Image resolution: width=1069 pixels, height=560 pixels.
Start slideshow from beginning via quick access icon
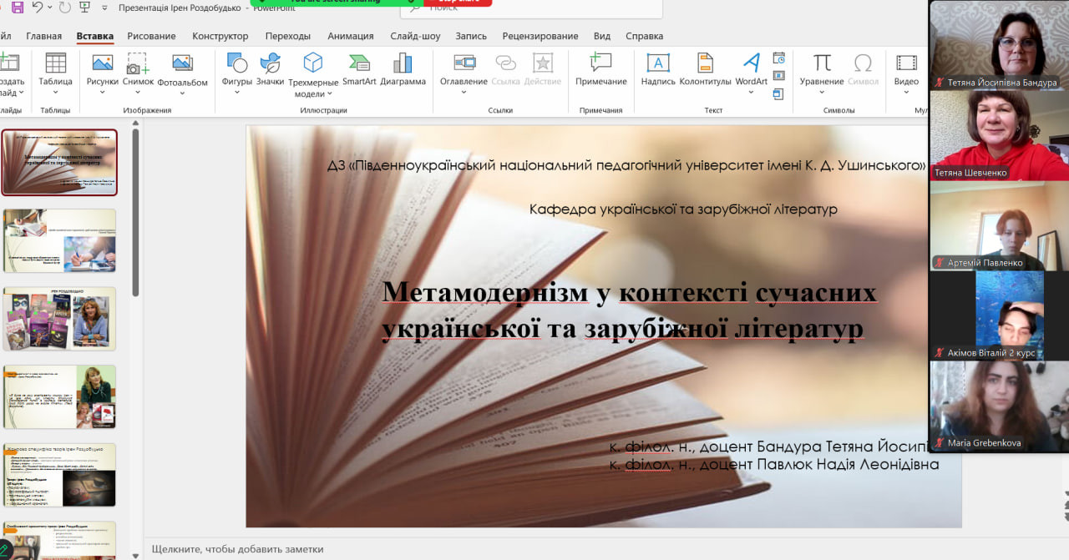click(84, 8)
